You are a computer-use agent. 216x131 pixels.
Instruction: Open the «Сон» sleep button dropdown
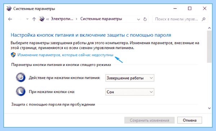tap(130, 92)
